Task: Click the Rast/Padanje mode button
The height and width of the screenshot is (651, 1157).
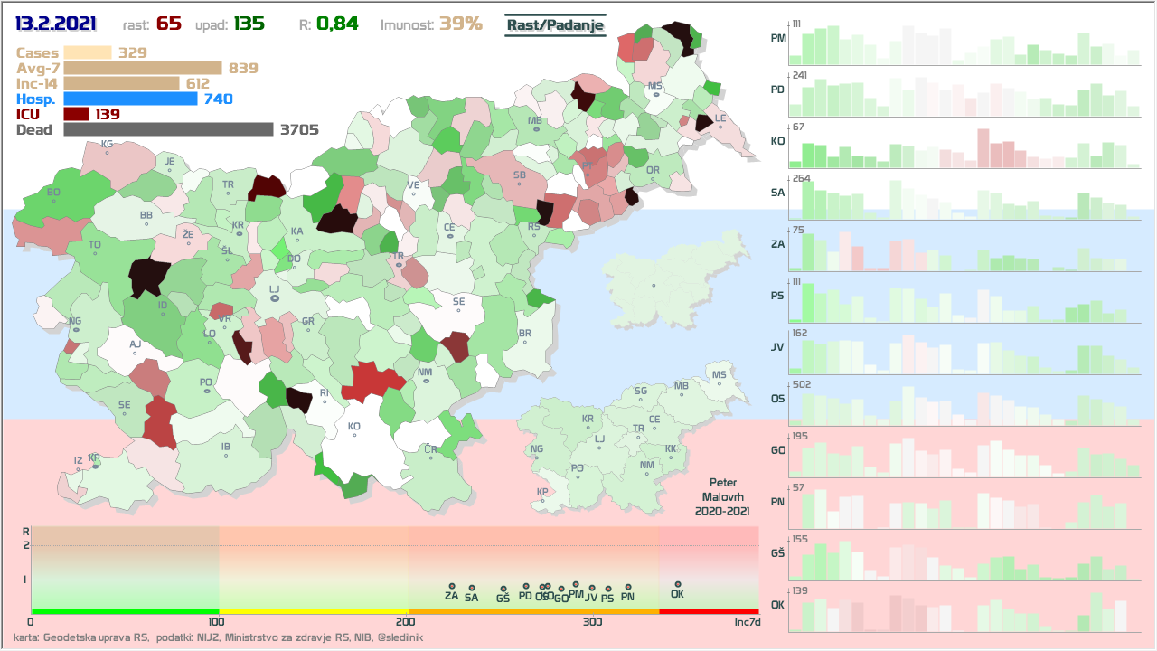Action: click(554, 26)
